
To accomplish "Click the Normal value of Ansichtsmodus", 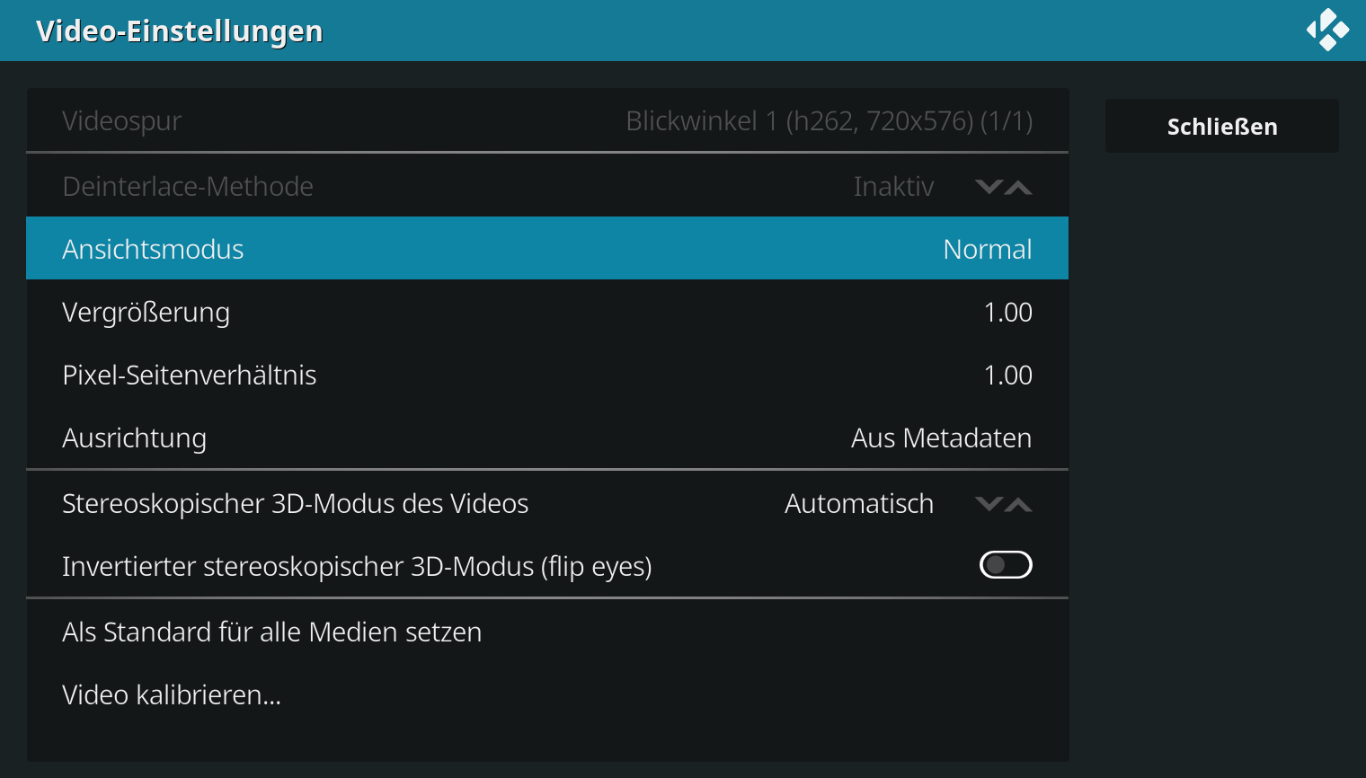I will click(x=988, y=249).
